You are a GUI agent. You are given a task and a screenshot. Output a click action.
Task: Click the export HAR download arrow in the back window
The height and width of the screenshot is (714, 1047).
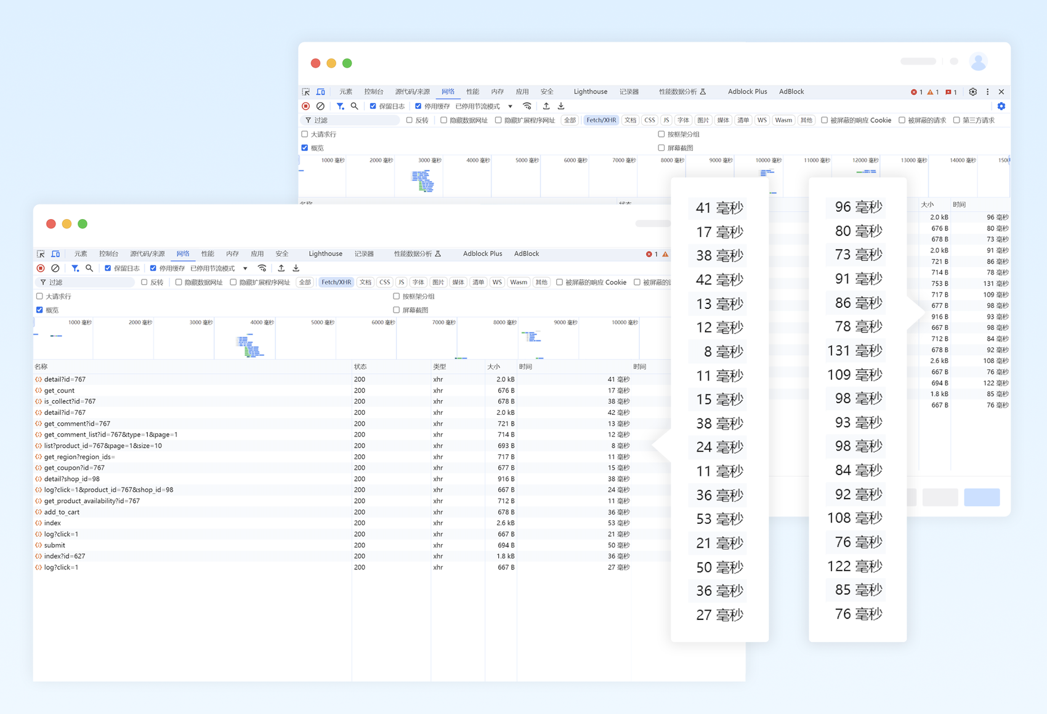tap(561, 106)
